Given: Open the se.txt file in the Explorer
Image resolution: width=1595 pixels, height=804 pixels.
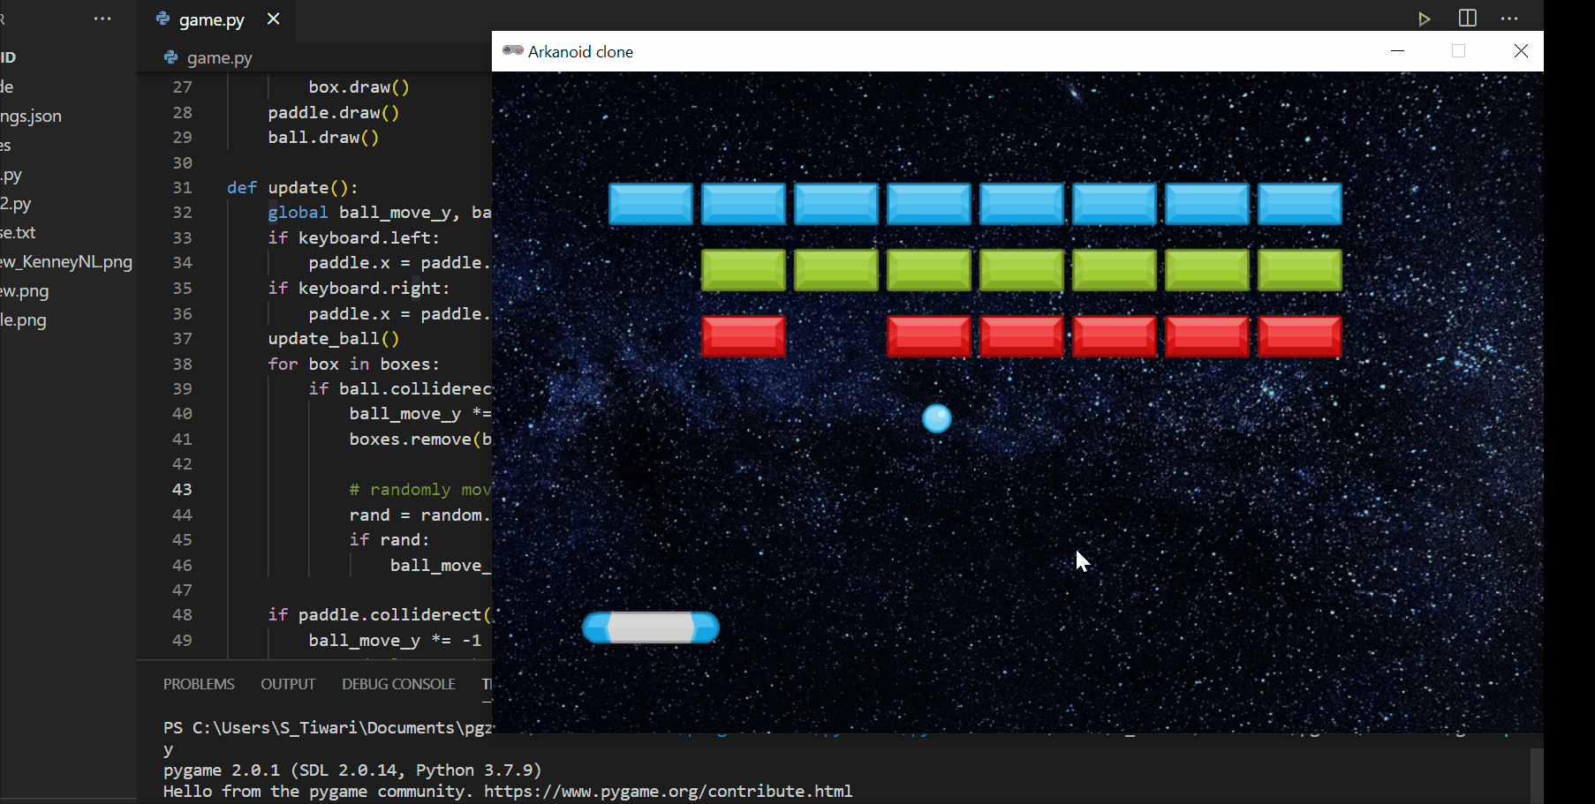Looking at the screenshot, I should [18, 232].
